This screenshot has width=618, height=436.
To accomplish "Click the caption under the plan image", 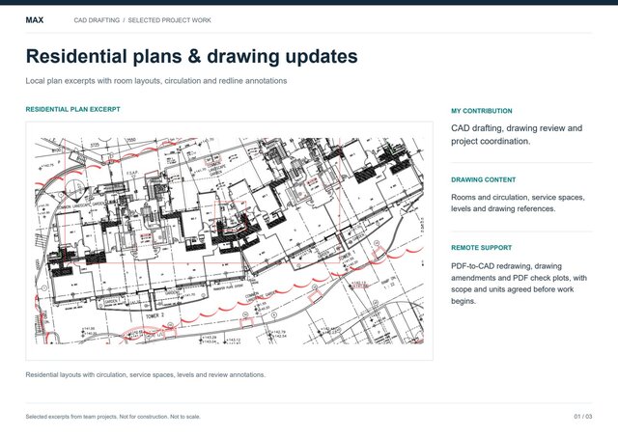I will (x=146, y=375).
